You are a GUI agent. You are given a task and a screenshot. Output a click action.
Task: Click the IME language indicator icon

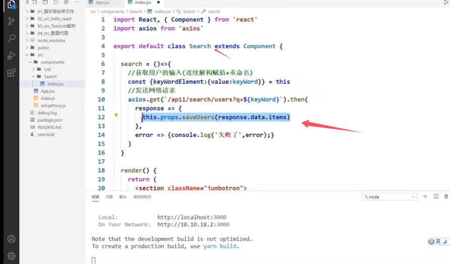[x=438, y=241]
